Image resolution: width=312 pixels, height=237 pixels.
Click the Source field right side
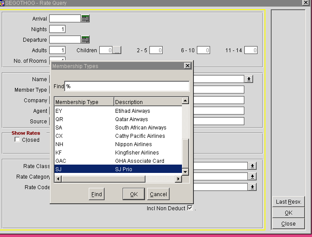point(219,121)
